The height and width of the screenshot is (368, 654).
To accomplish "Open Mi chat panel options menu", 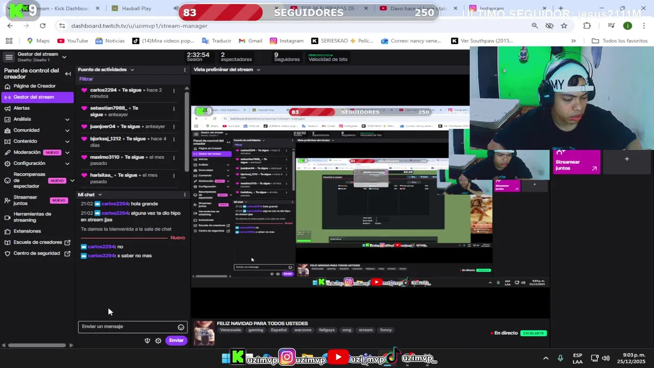I will 184,195.
